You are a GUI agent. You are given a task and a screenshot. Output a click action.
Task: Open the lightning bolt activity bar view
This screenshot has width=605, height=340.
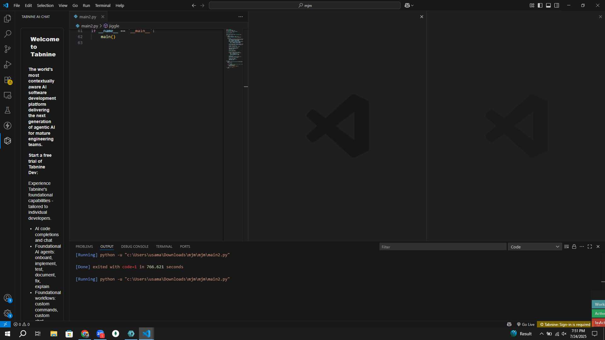[x=8, y=126]
